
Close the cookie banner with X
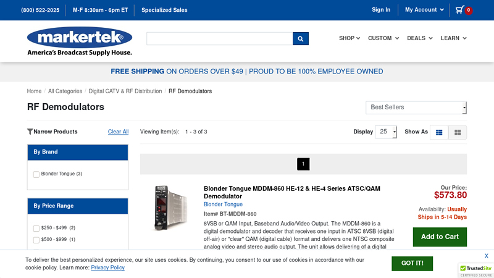click(487, 256)
